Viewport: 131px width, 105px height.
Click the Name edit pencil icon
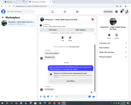(70, 37)
